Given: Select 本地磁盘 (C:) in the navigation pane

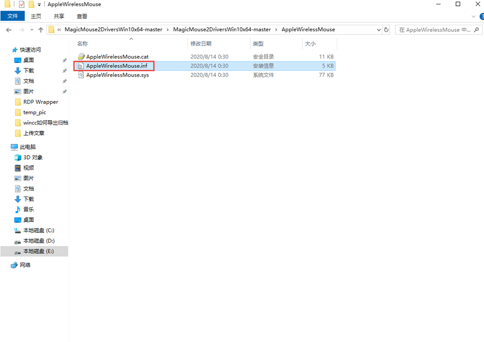Looking at the screenshot, I should pyautogui.click(x=38, y=230).
